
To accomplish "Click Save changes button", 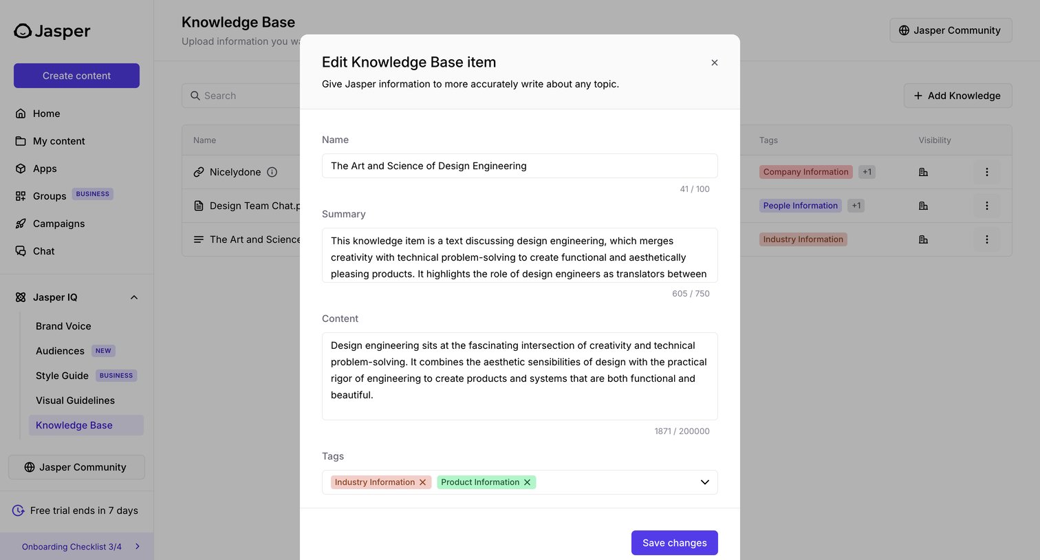I will click(675, 543).
